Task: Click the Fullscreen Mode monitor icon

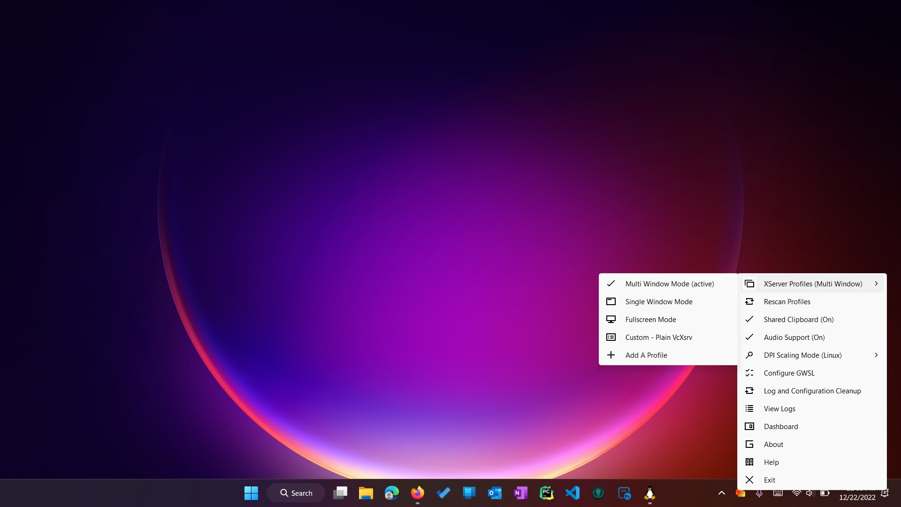Action: (x=611, y=319)
